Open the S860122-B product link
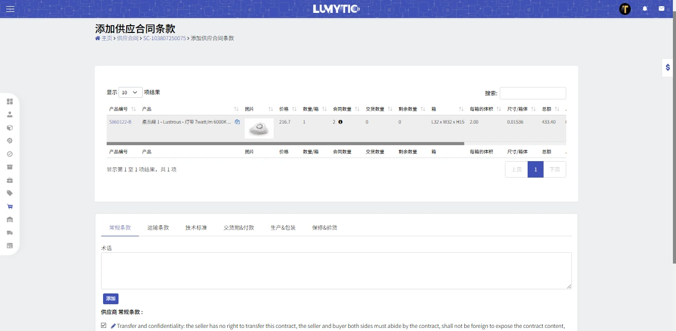676x331 pixels. point(120,122)
